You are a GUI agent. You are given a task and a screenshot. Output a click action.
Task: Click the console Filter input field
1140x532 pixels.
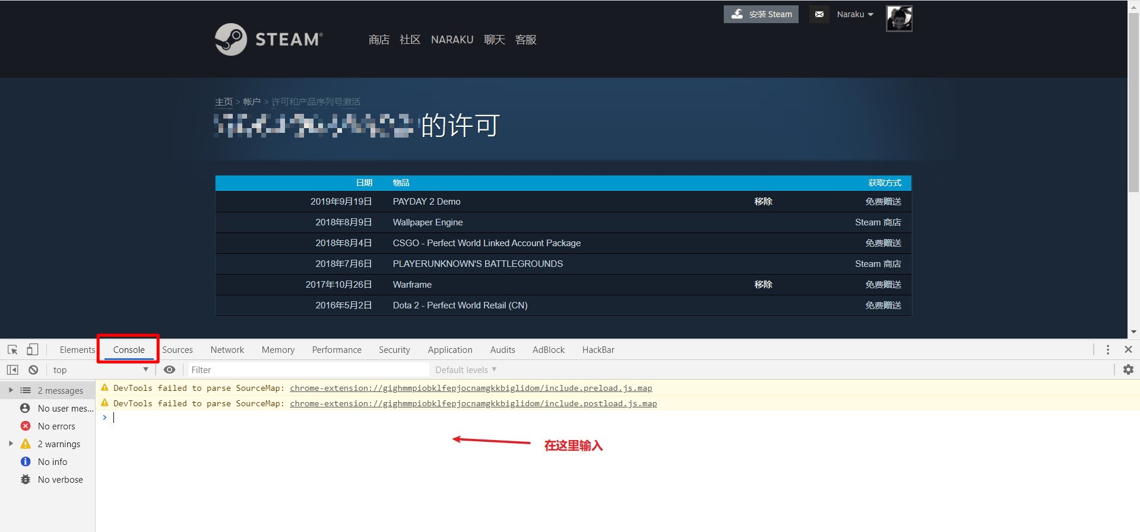point(308,369)
